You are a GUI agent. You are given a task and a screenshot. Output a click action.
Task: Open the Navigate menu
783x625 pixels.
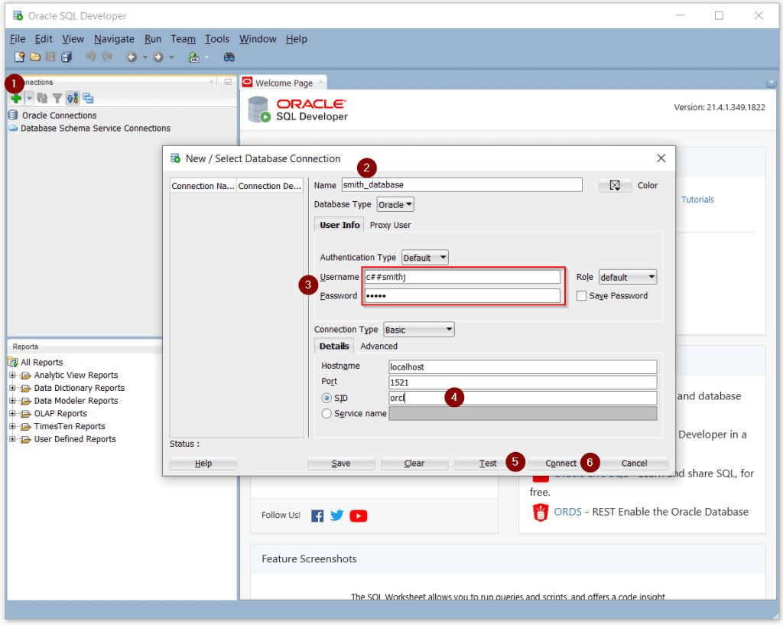coord(115,39)
